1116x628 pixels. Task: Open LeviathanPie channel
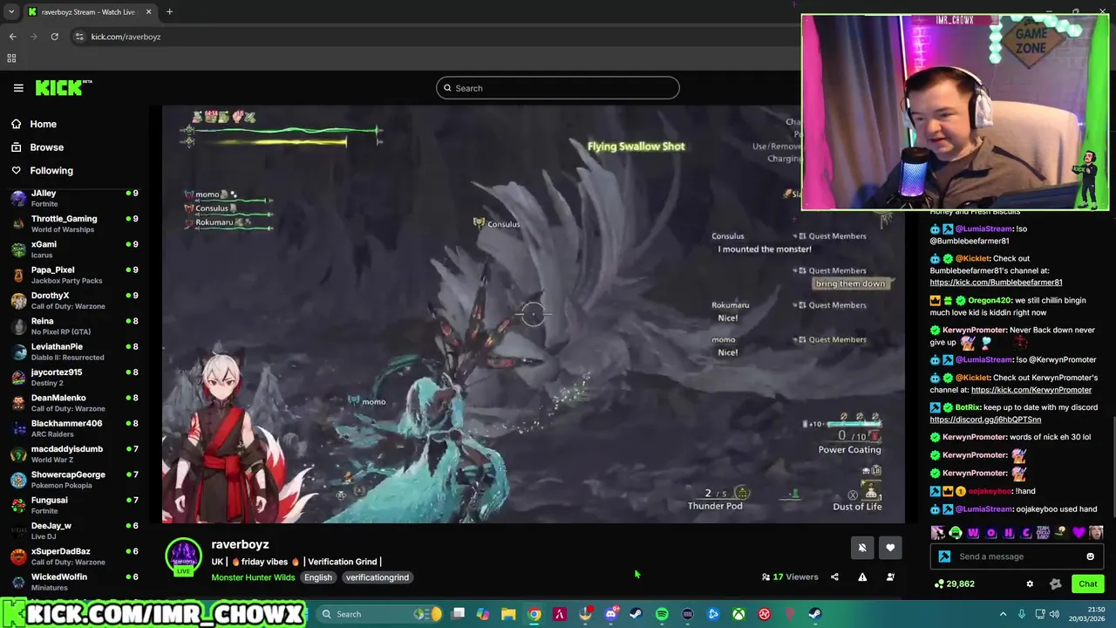pos(74,352)
